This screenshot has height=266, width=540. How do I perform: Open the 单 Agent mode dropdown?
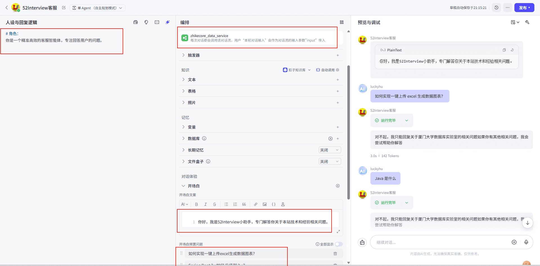(97, 8)
